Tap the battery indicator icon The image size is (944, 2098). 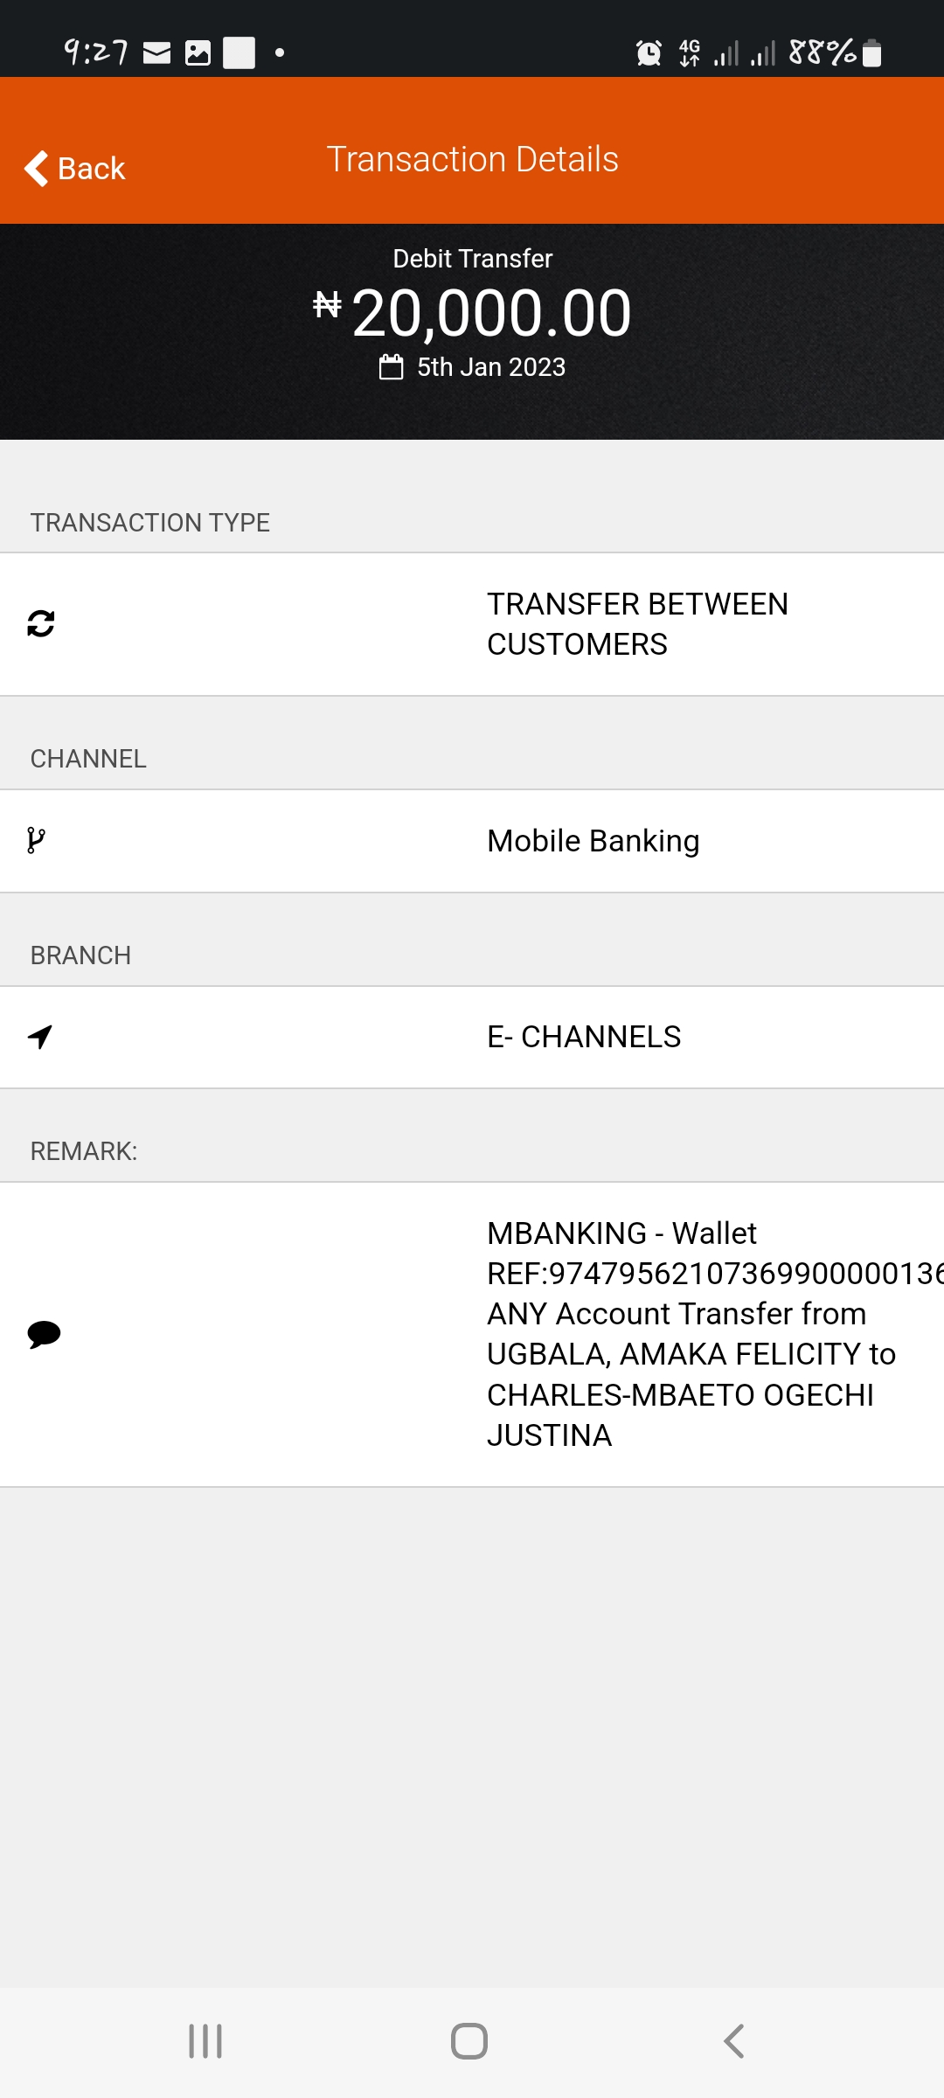(872, 52)
